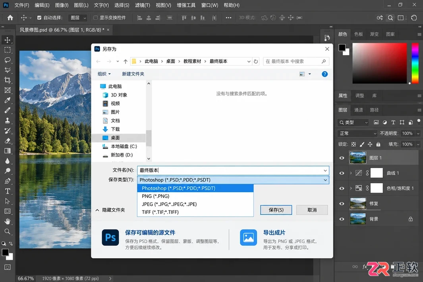Select the Zoom tool in the toolbox
The height and width of the screenshot is (282, 423).
(x=7, y=231)
